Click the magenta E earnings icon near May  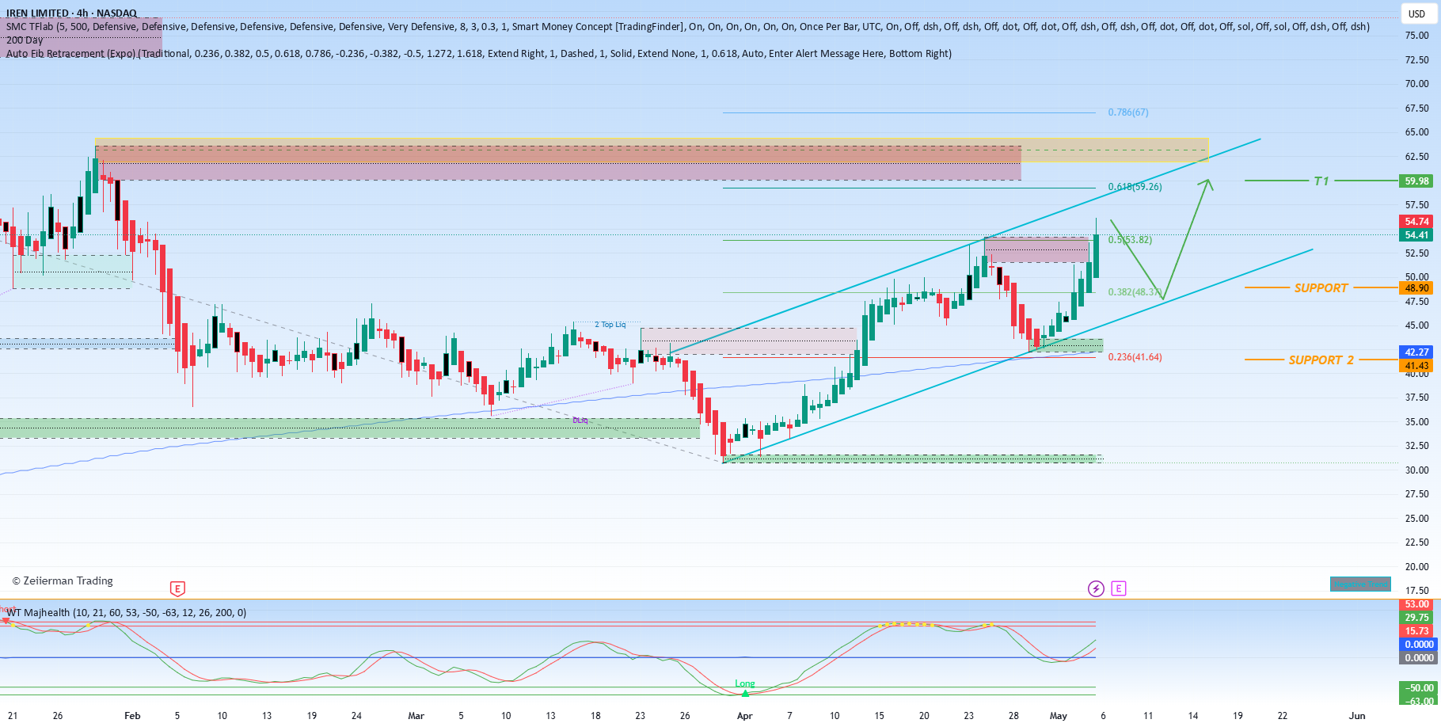coord(1118,588)
